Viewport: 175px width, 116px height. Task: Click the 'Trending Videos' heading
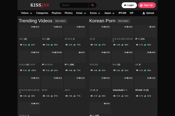36,21
